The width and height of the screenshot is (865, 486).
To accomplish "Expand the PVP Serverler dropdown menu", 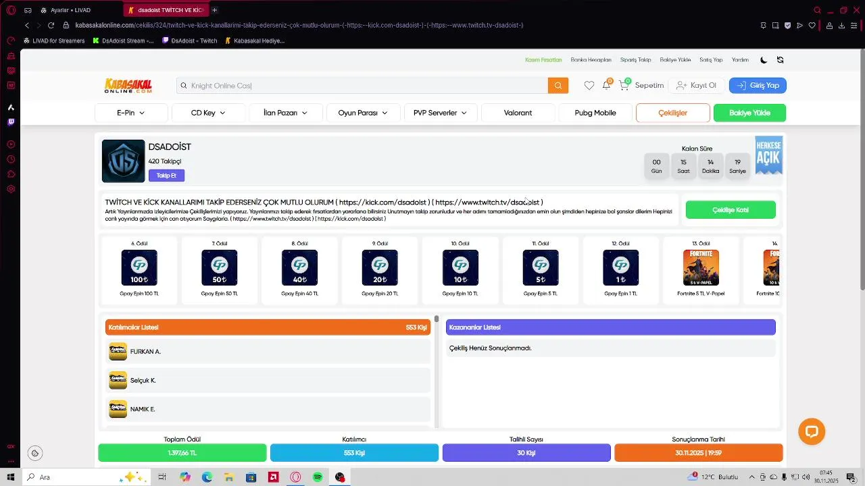I will click(440, 113).
